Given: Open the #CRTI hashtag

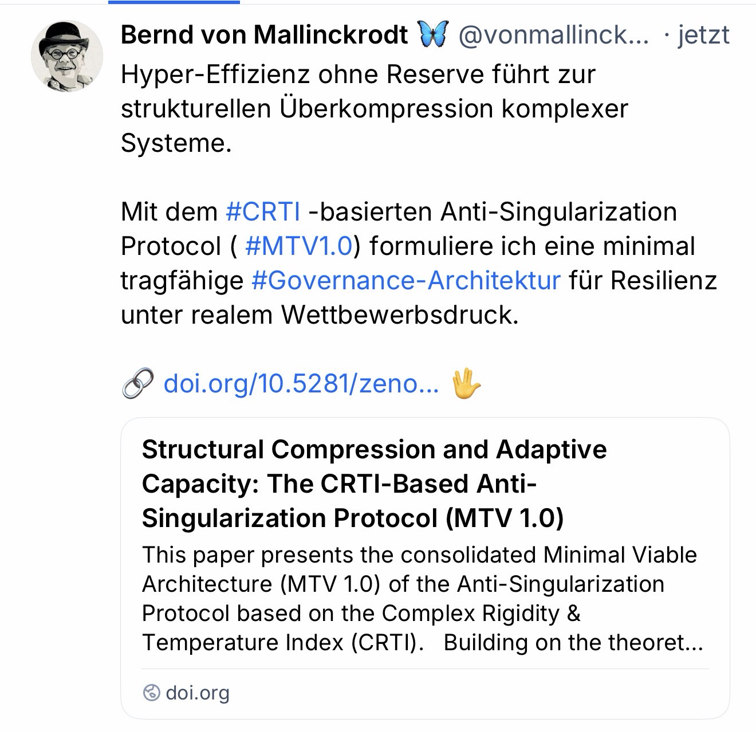Looking at the screenshot, I should 263,212.
